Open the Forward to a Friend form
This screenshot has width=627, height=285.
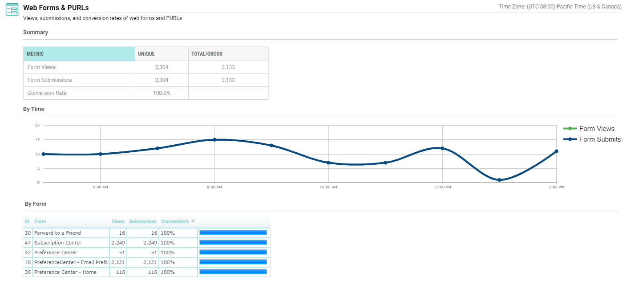(x=57, y=233)
